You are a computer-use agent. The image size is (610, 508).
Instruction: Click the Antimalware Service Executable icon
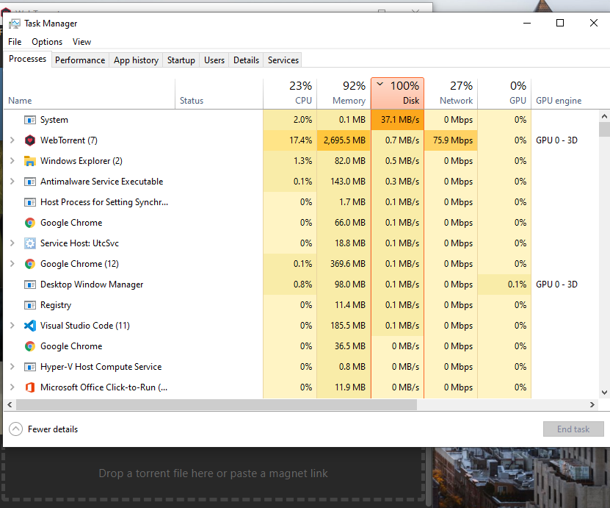pyautogui.click(x=30, y=182)
